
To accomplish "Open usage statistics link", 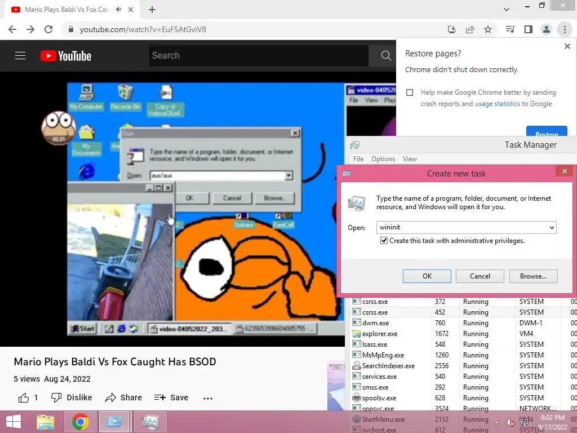I will point(497,104).
